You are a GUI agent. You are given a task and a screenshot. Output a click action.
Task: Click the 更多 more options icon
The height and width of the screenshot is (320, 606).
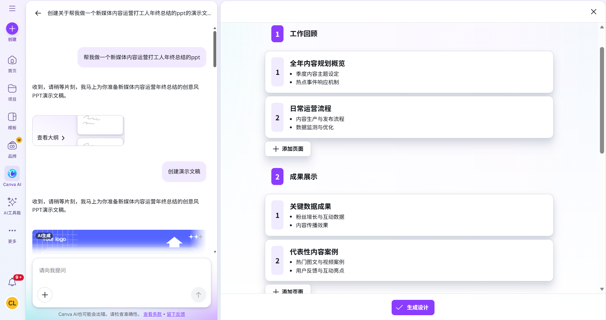[12, 230]
